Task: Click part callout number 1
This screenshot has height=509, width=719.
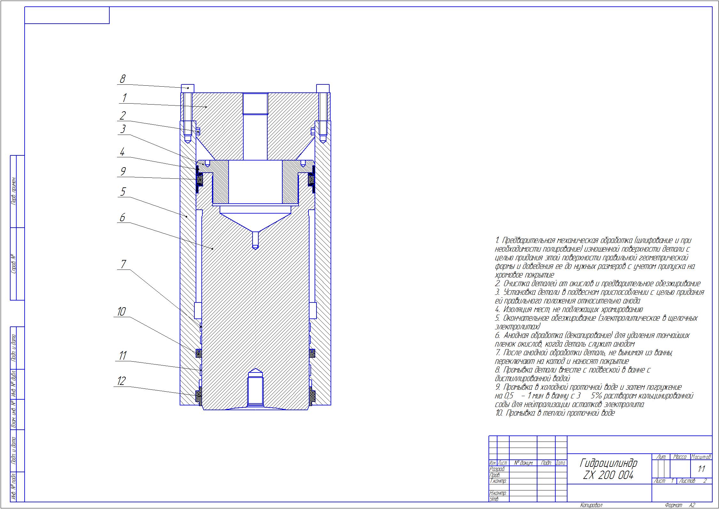Action: (124, 98)
